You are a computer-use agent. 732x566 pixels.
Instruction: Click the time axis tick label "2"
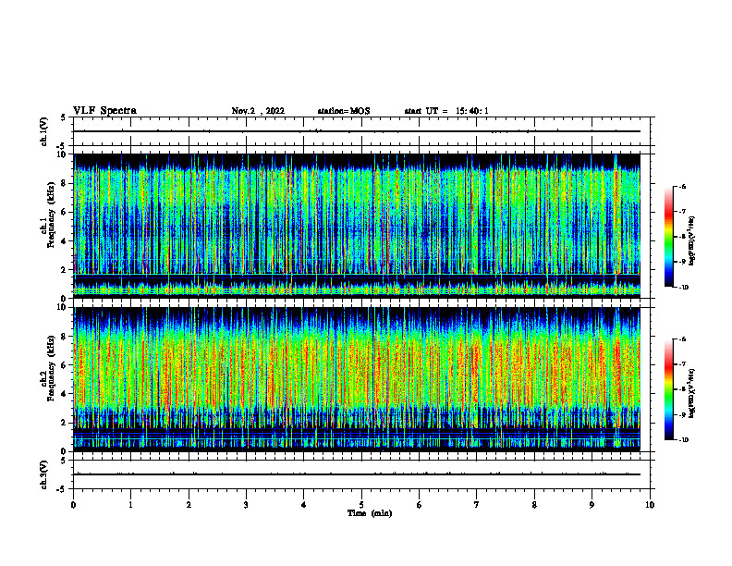coord(189,505)
